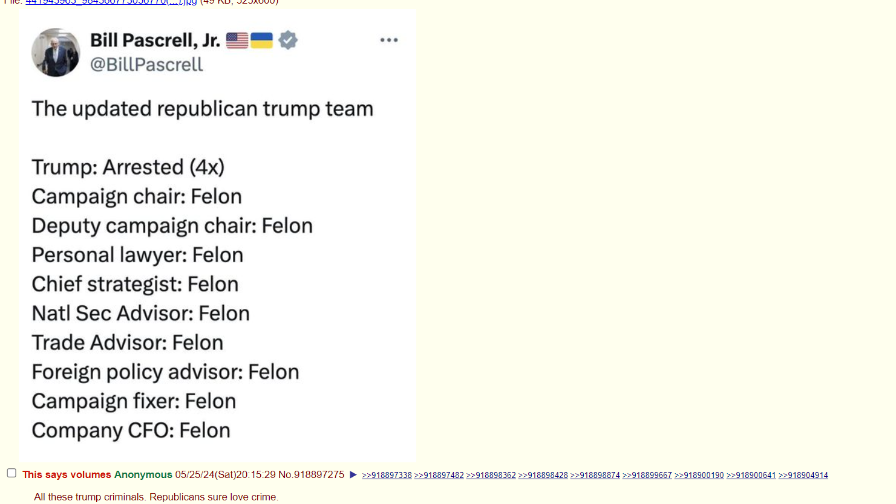Jump to last backlink >>918904914

[x=803, y=476]
